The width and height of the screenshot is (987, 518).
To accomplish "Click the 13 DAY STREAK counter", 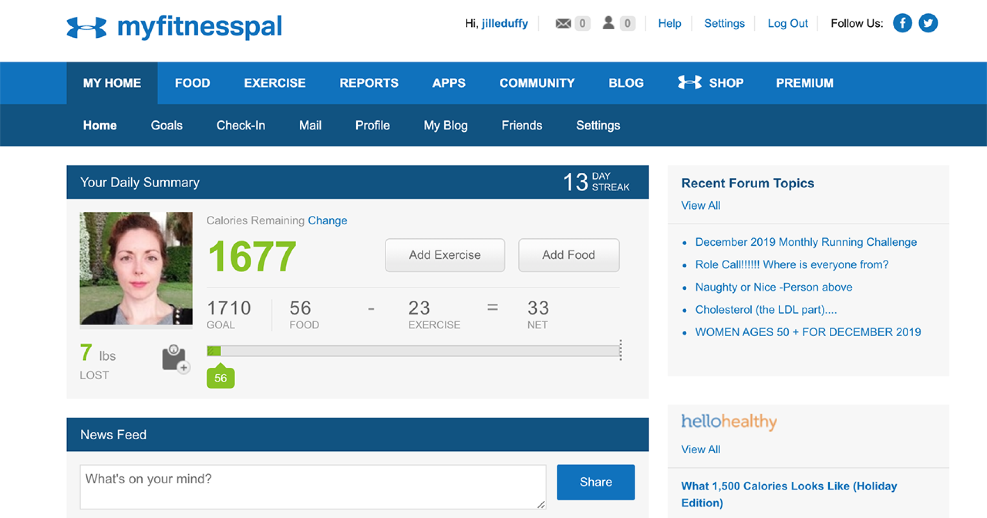I will [596, 181].
